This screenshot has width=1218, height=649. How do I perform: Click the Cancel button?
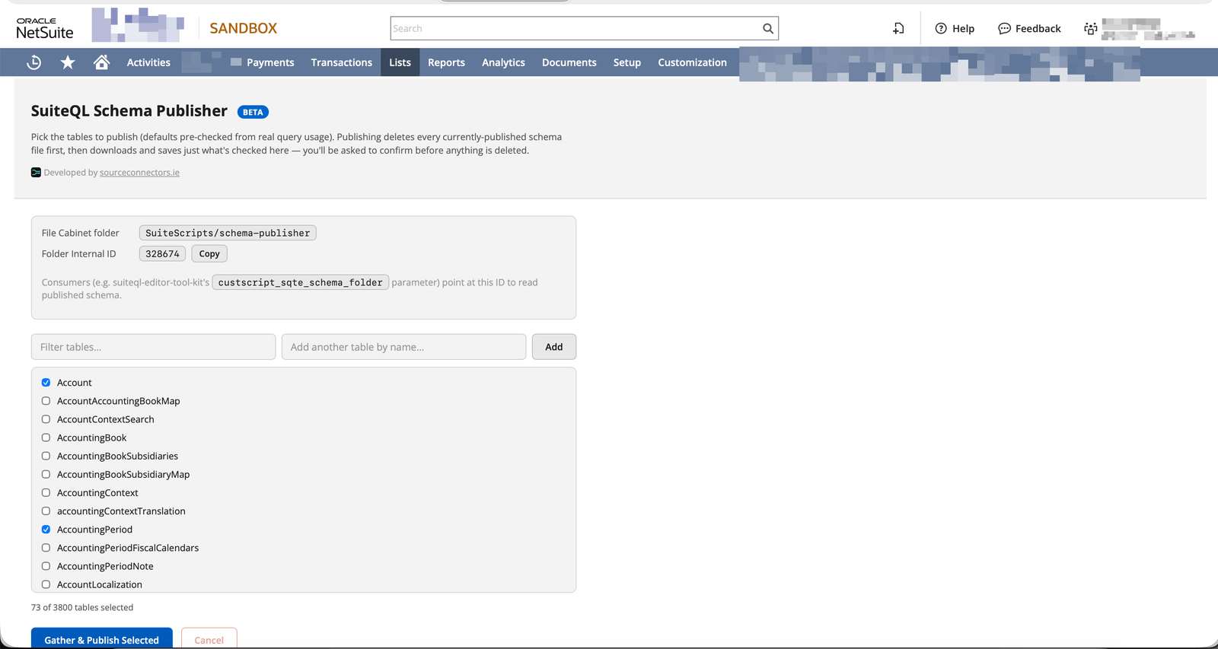click(x=209, y=638)
